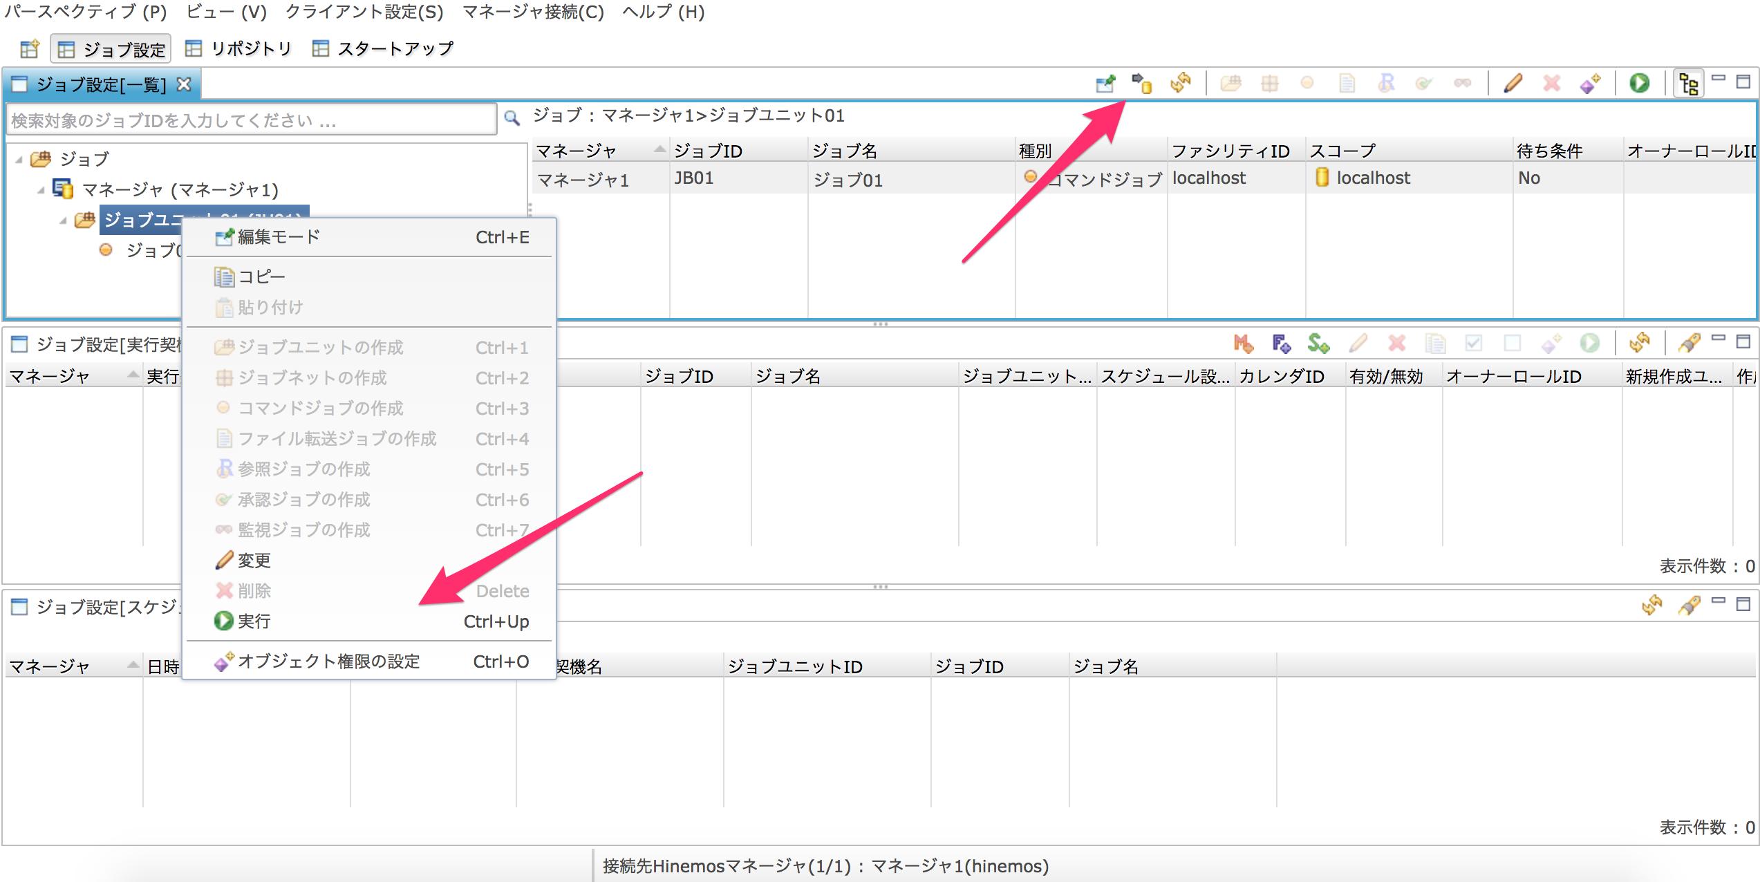
Task: Click the job ID search field
Action: coord(250,121)
